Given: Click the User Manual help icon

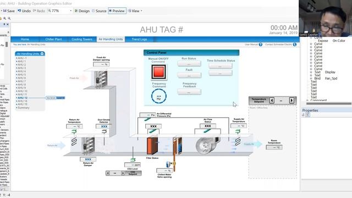Looking at the screenshot, I should (260, 45).
